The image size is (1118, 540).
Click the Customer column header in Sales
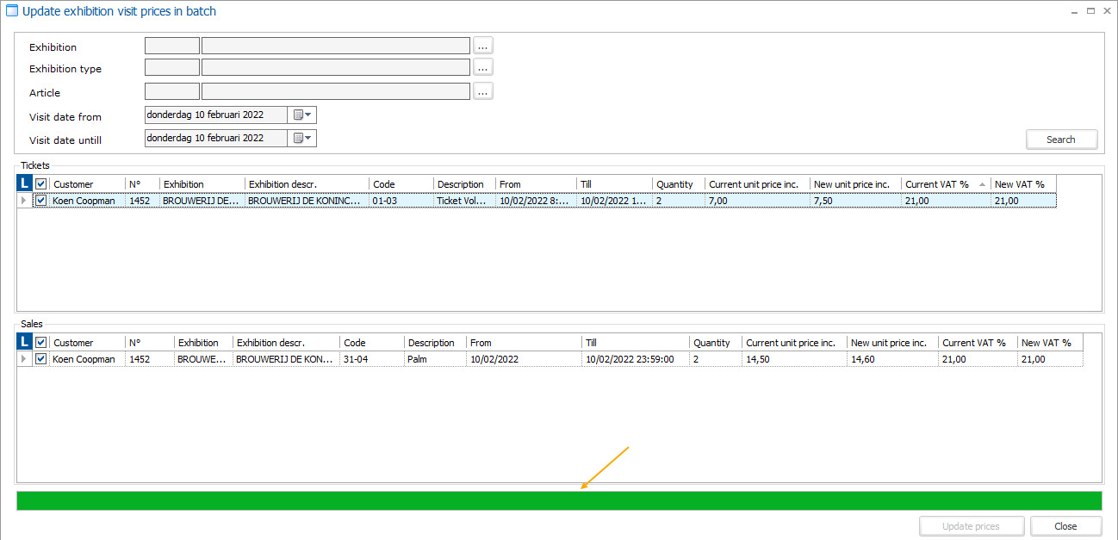86,342
